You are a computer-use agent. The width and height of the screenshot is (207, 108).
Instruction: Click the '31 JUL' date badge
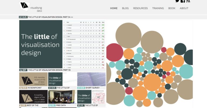coord(23,105)
